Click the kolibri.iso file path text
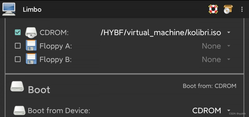249x117 pixels. click(x=161, y=33)
